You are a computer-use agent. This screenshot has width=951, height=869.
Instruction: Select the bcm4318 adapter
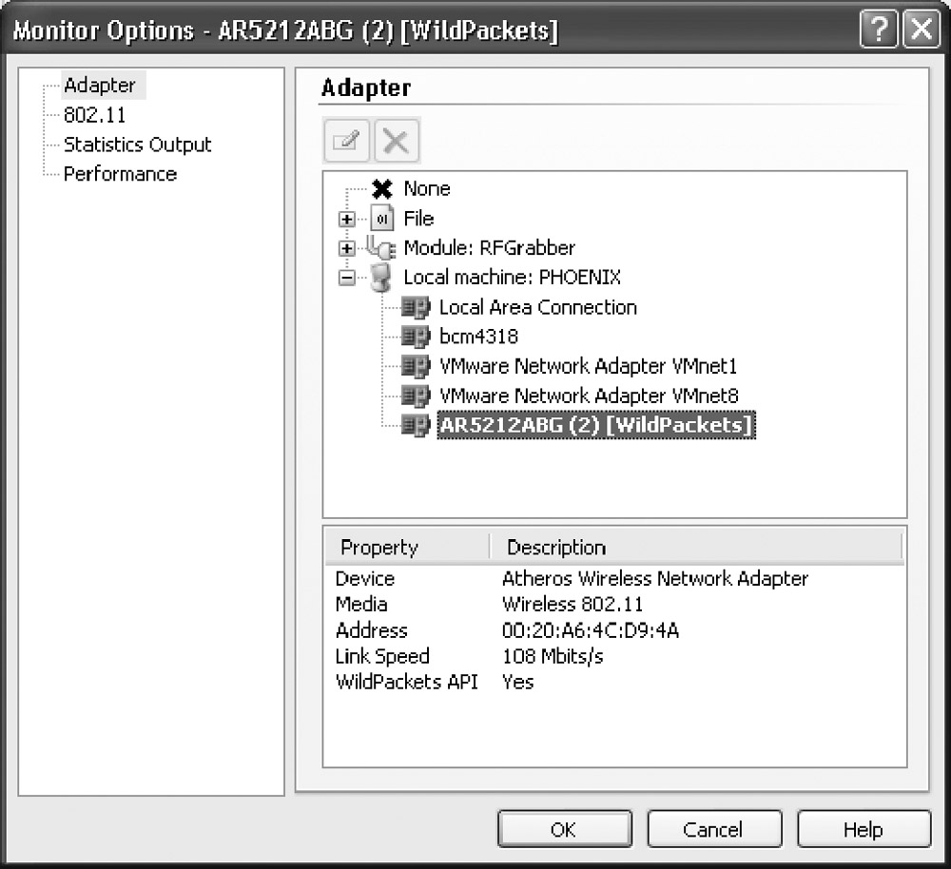click(478, 337)
